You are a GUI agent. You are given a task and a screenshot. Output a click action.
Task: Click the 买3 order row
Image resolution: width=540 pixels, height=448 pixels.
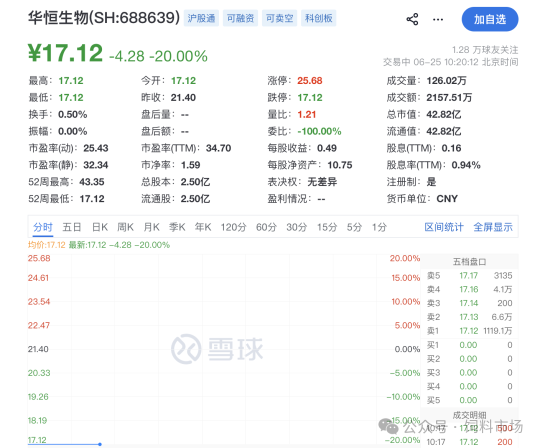pyautogui.click(x=469, y=372)
